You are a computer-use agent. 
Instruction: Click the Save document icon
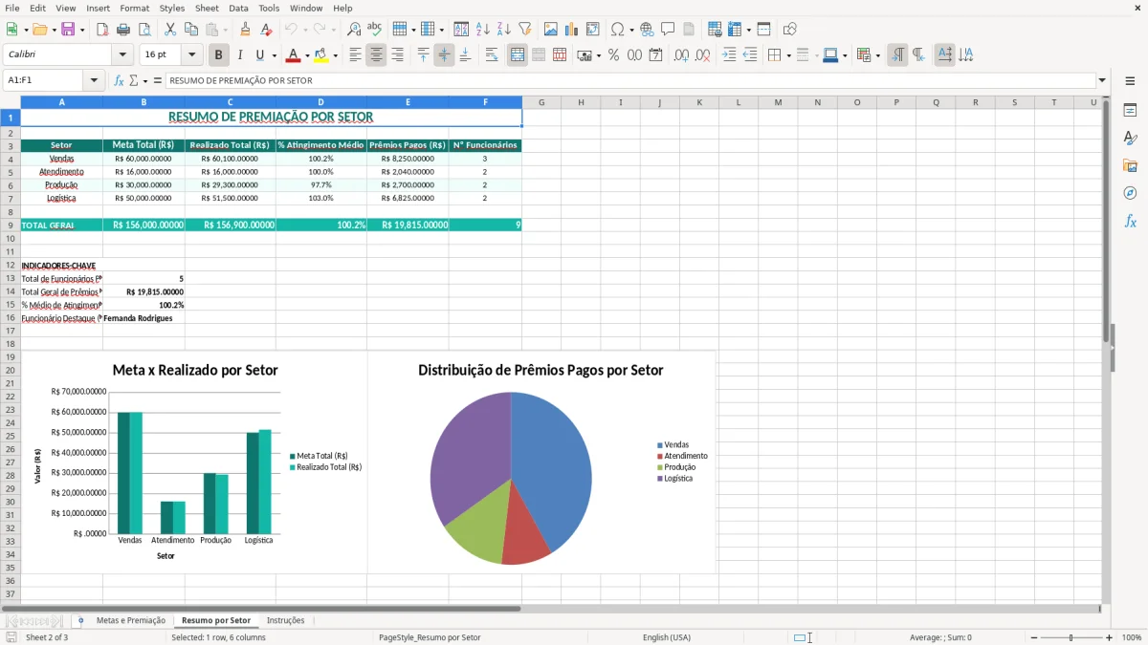pyautogui.click(x=68, y=30)
